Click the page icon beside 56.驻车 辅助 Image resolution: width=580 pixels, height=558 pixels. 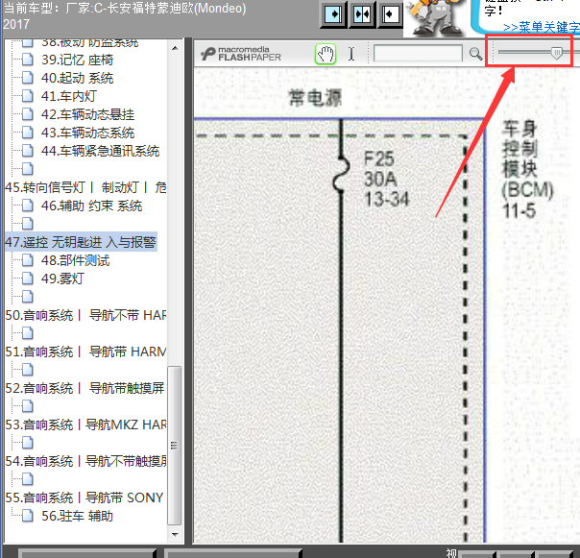click(28, 516)
